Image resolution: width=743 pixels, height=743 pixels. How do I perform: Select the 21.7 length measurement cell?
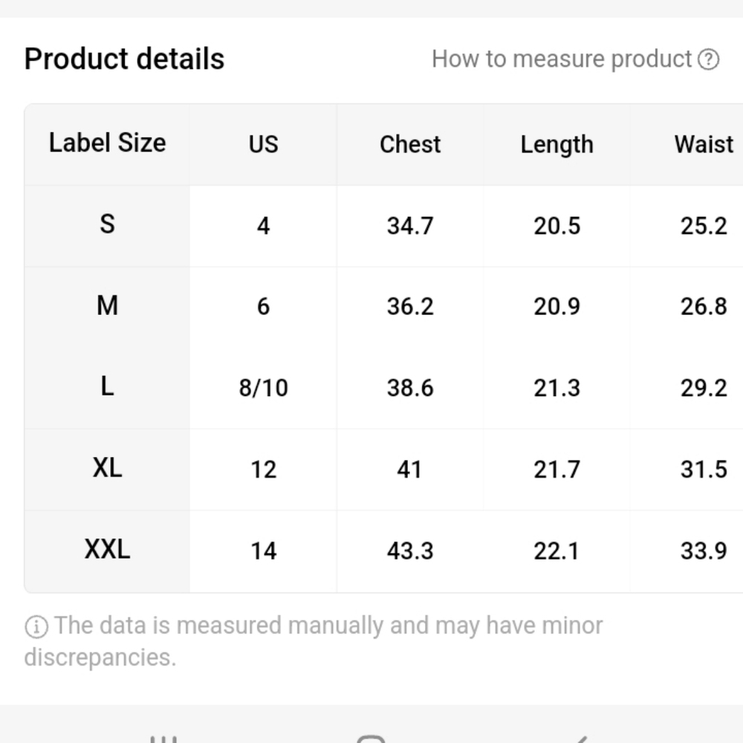click(557, 470)
